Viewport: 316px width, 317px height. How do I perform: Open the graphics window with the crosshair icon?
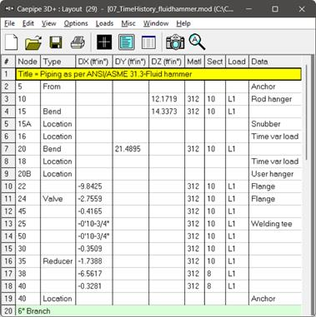[x=104, y=42]
